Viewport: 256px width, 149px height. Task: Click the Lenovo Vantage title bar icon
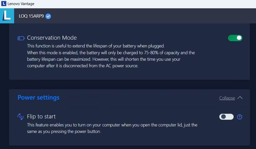pos(4,4)
